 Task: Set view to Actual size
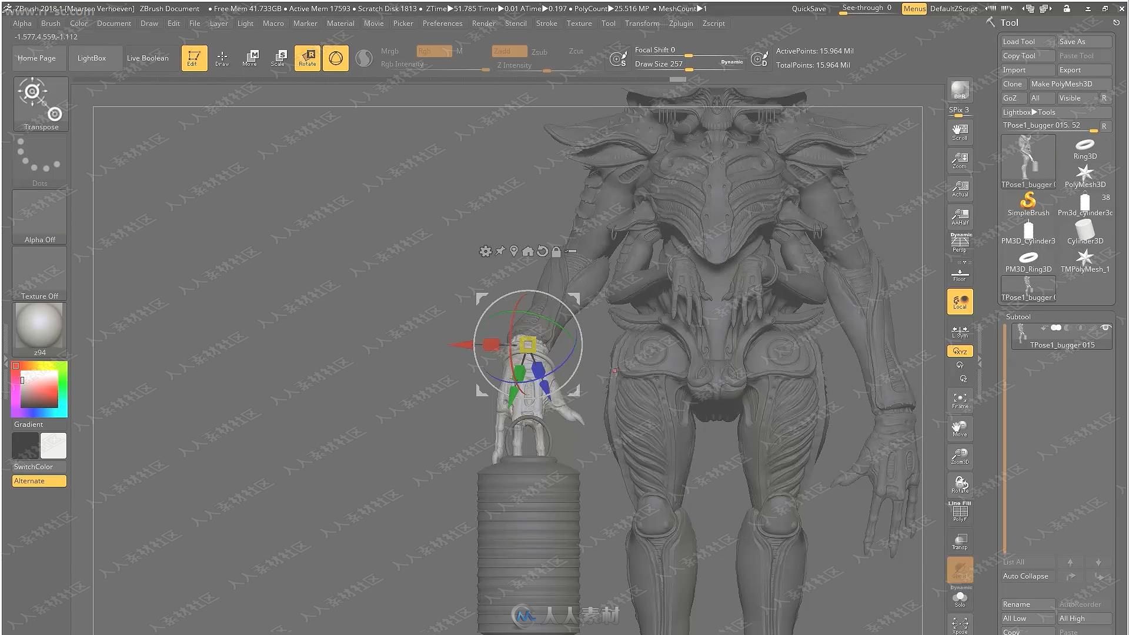960,189
